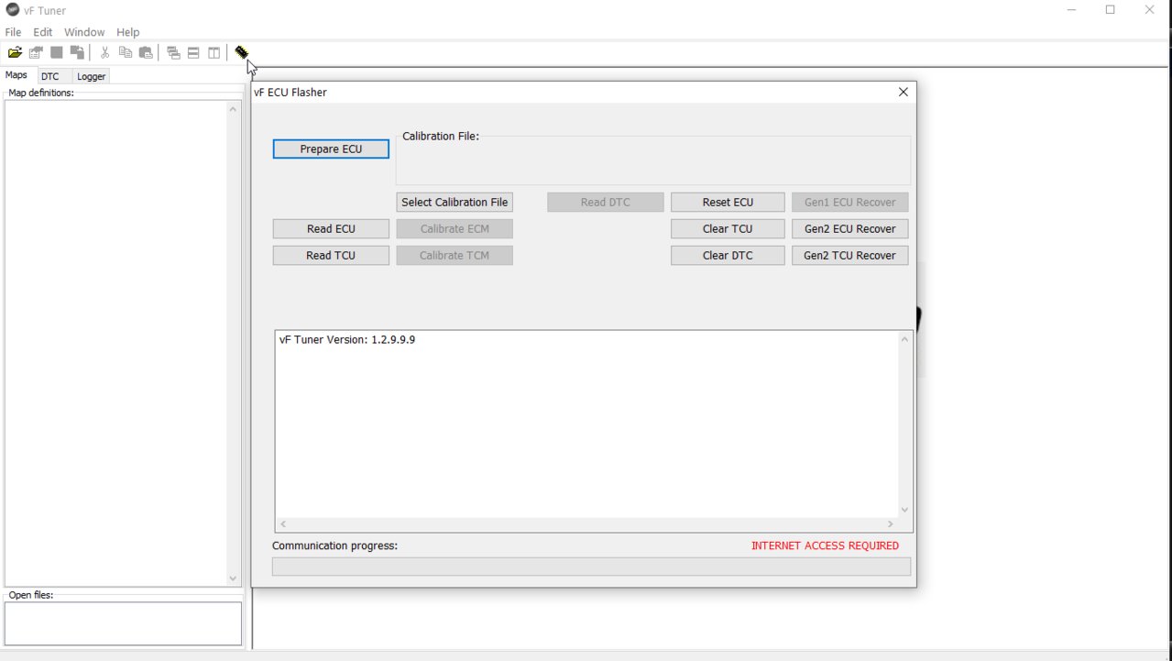Click the Paste toolbar icon

pyautogui.click(x=146, y=53)
